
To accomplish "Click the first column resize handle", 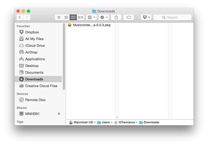I will (117, 117).
